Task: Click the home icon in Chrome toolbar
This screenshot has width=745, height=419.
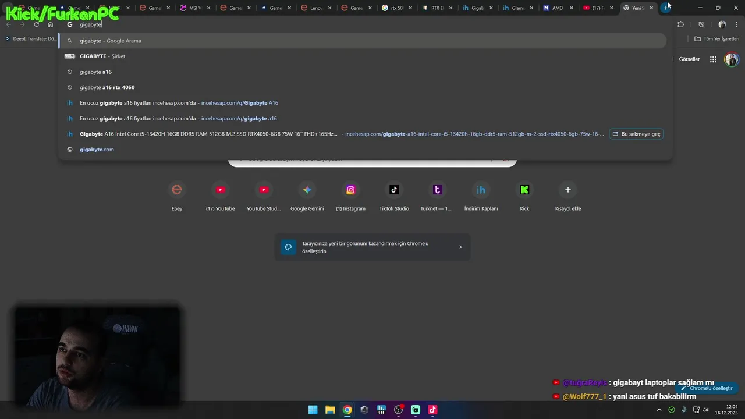Action: [51, 24]
